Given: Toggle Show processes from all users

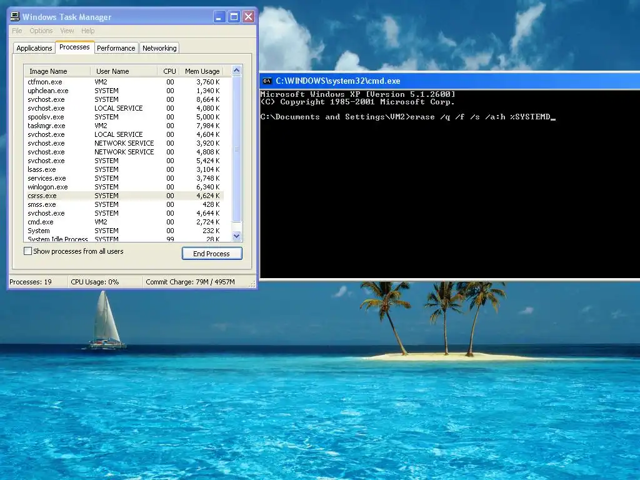Looking at the screenshot, I should pos(27,251).
